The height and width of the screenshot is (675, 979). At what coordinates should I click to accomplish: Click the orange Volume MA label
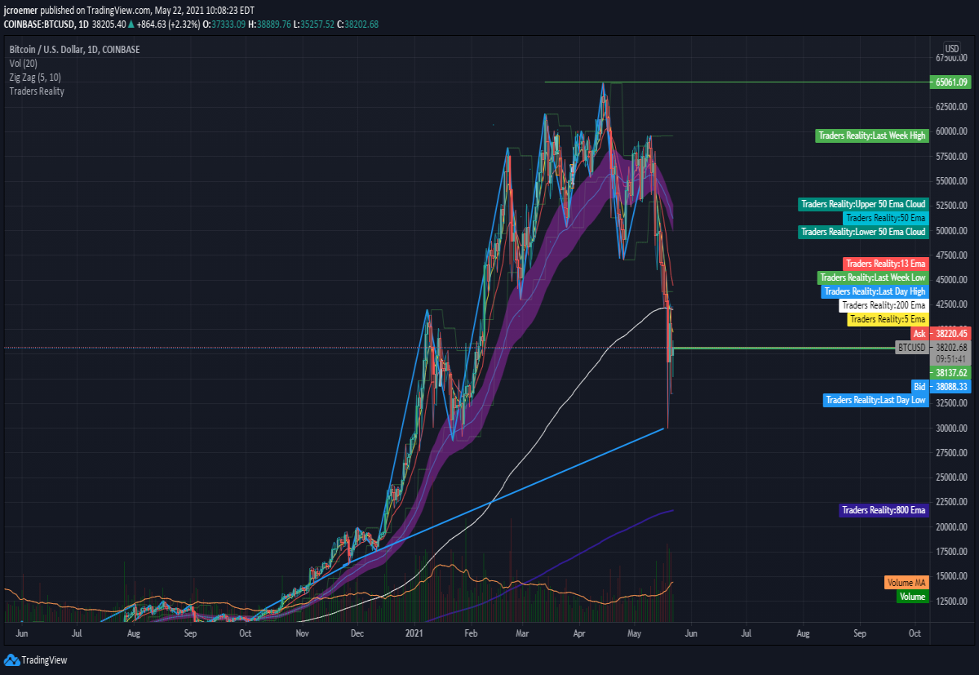click(x=906, y=583)
